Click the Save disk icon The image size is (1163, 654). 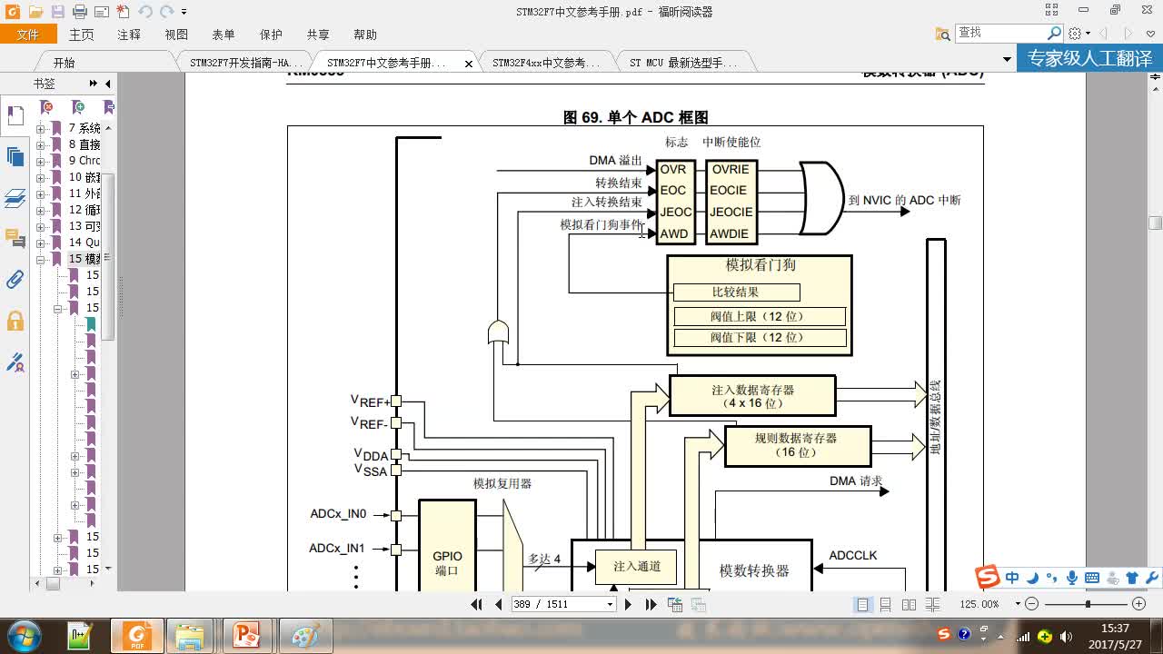pos(57,12)
